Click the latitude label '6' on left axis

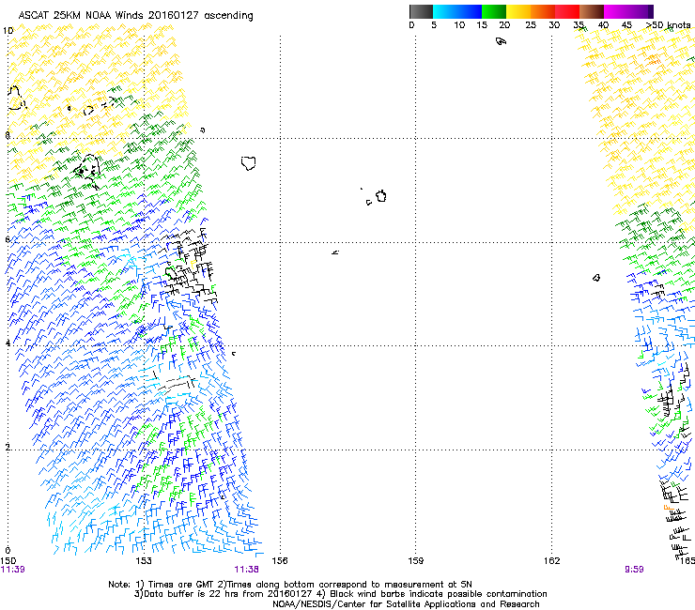8,239
